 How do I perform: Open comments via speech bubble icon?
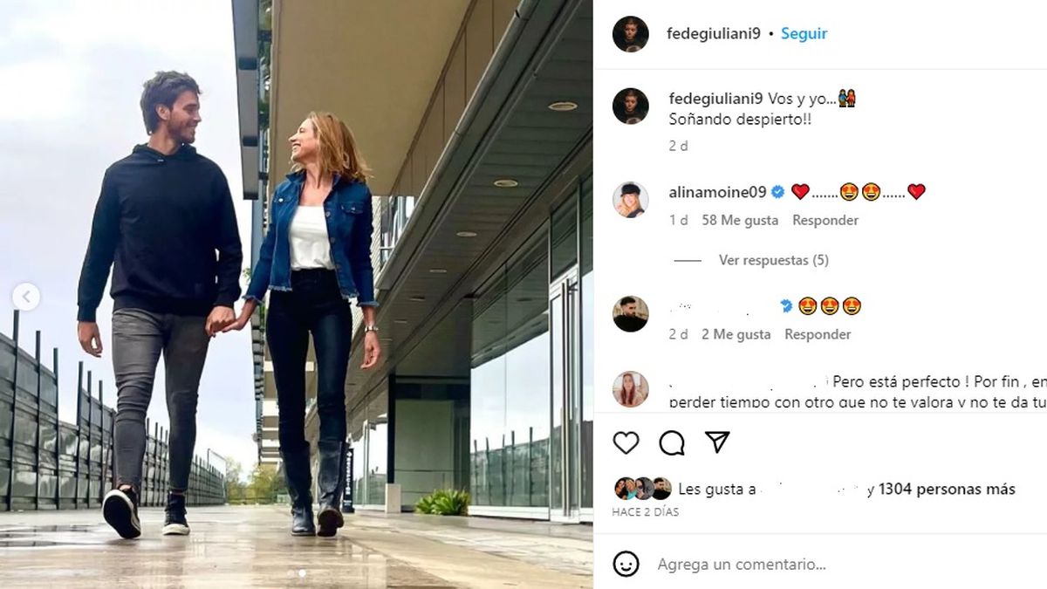click(672, 443)
